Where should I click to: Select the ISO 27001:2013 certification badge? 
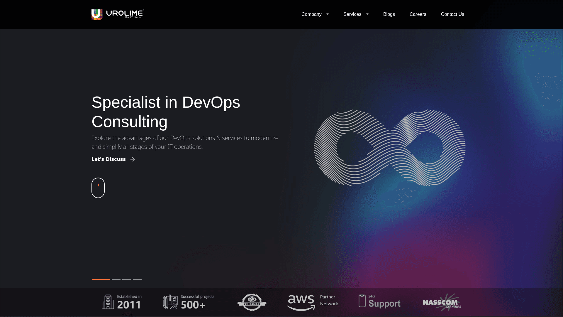tap(252, 302)
